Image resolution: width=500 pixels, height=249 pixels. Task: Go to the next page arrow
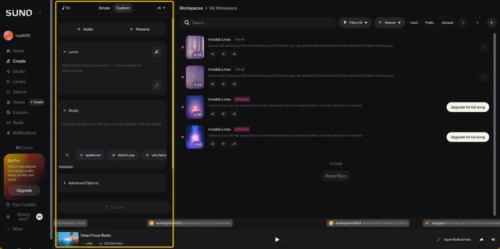pos(492,22)
